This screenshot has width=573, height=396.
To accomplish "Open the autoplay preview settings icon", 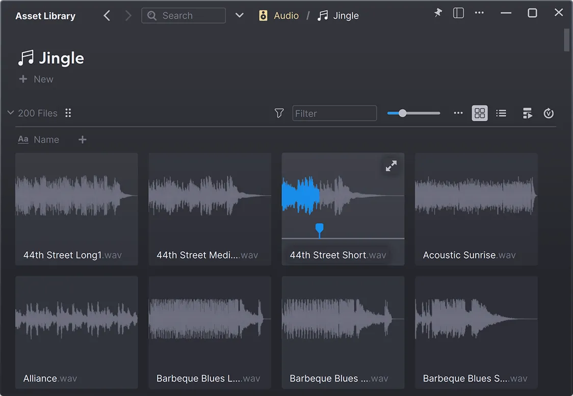I will pyautogui.click(x=528, y=113).
